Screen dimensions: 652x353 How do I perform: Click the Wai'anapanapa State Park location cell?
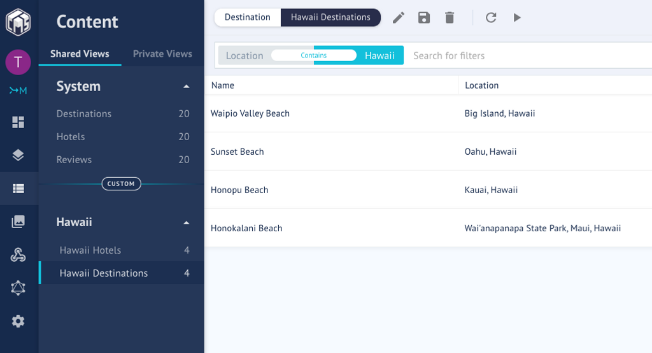(x=542, y=228)
